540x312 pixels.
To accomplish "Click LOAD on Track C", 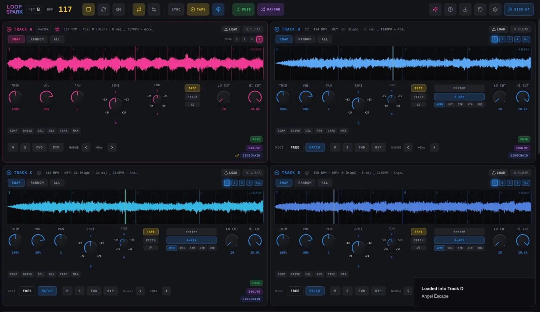I will point(231,173).
